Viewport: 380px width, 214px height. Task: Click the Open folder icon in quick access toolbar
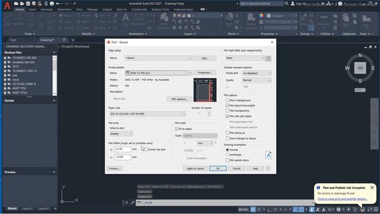22,4
